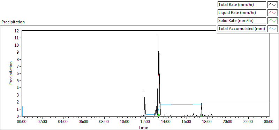Click the 06:00 time axis label
Screen dimensions: 279x130
(x=84, y=122)
